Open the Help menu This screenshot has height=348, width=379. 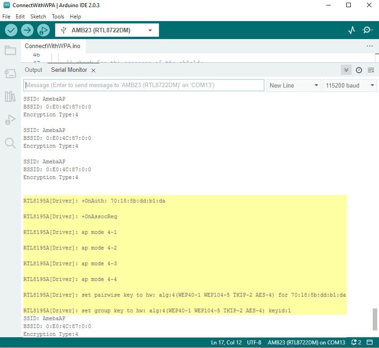tap(75, 17)
